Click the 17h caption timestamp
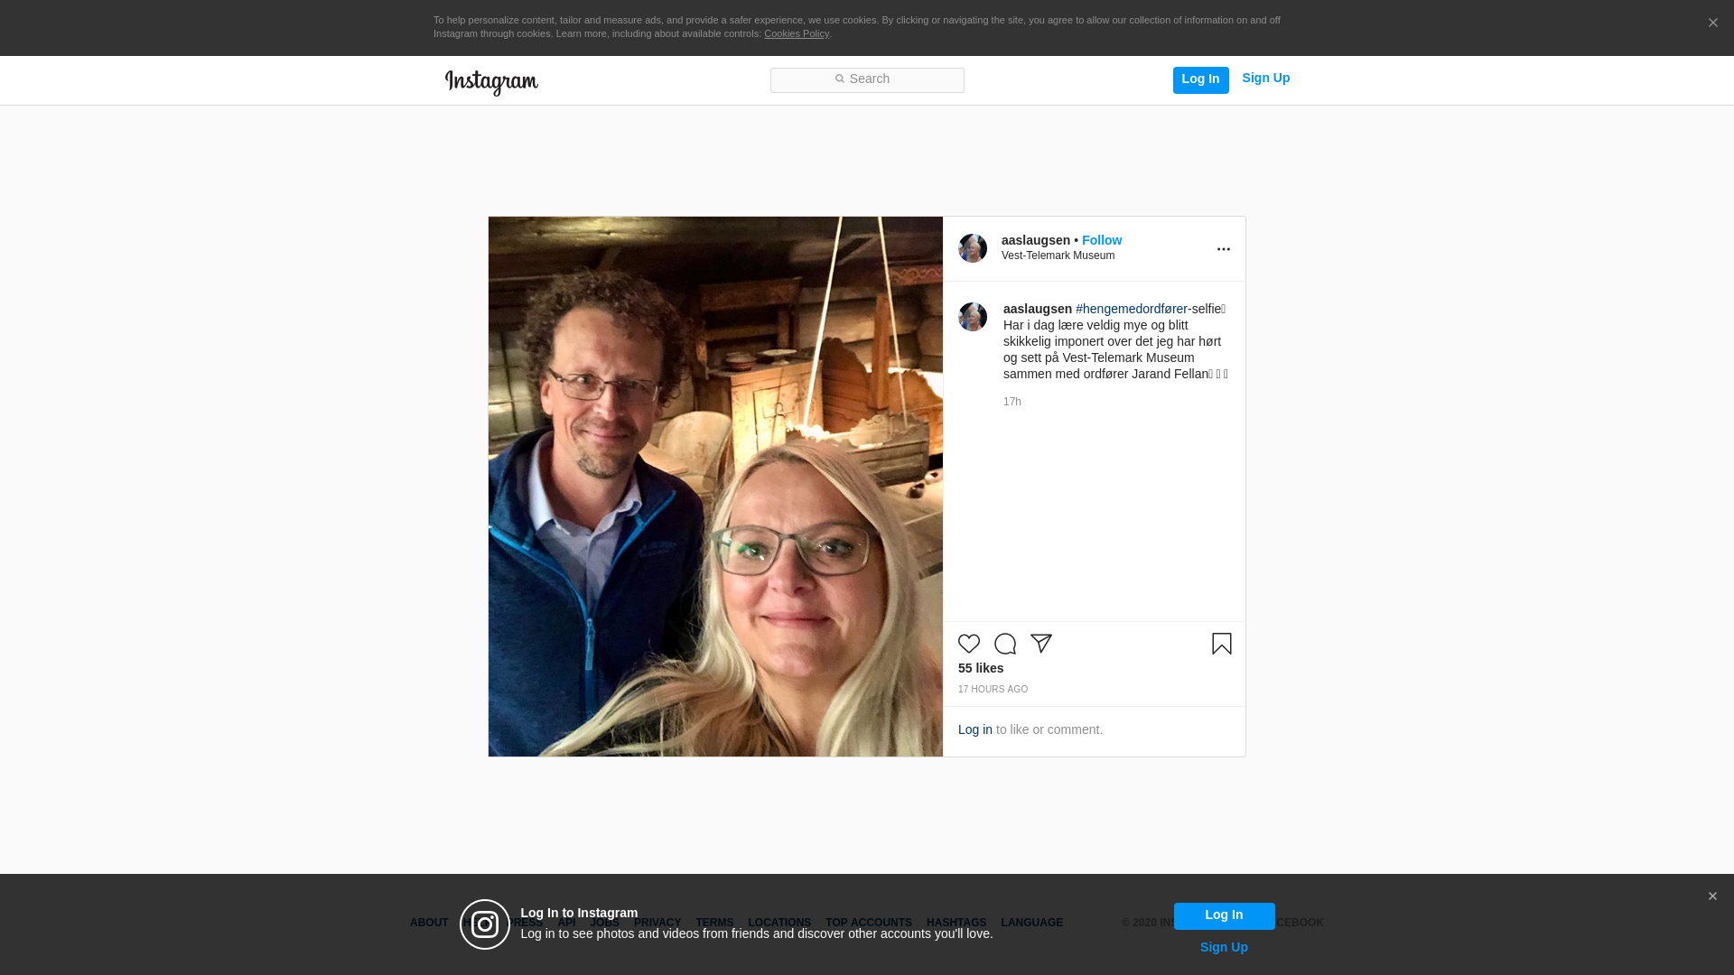Screen dimensions: 1734x975 coord(1011,402)
